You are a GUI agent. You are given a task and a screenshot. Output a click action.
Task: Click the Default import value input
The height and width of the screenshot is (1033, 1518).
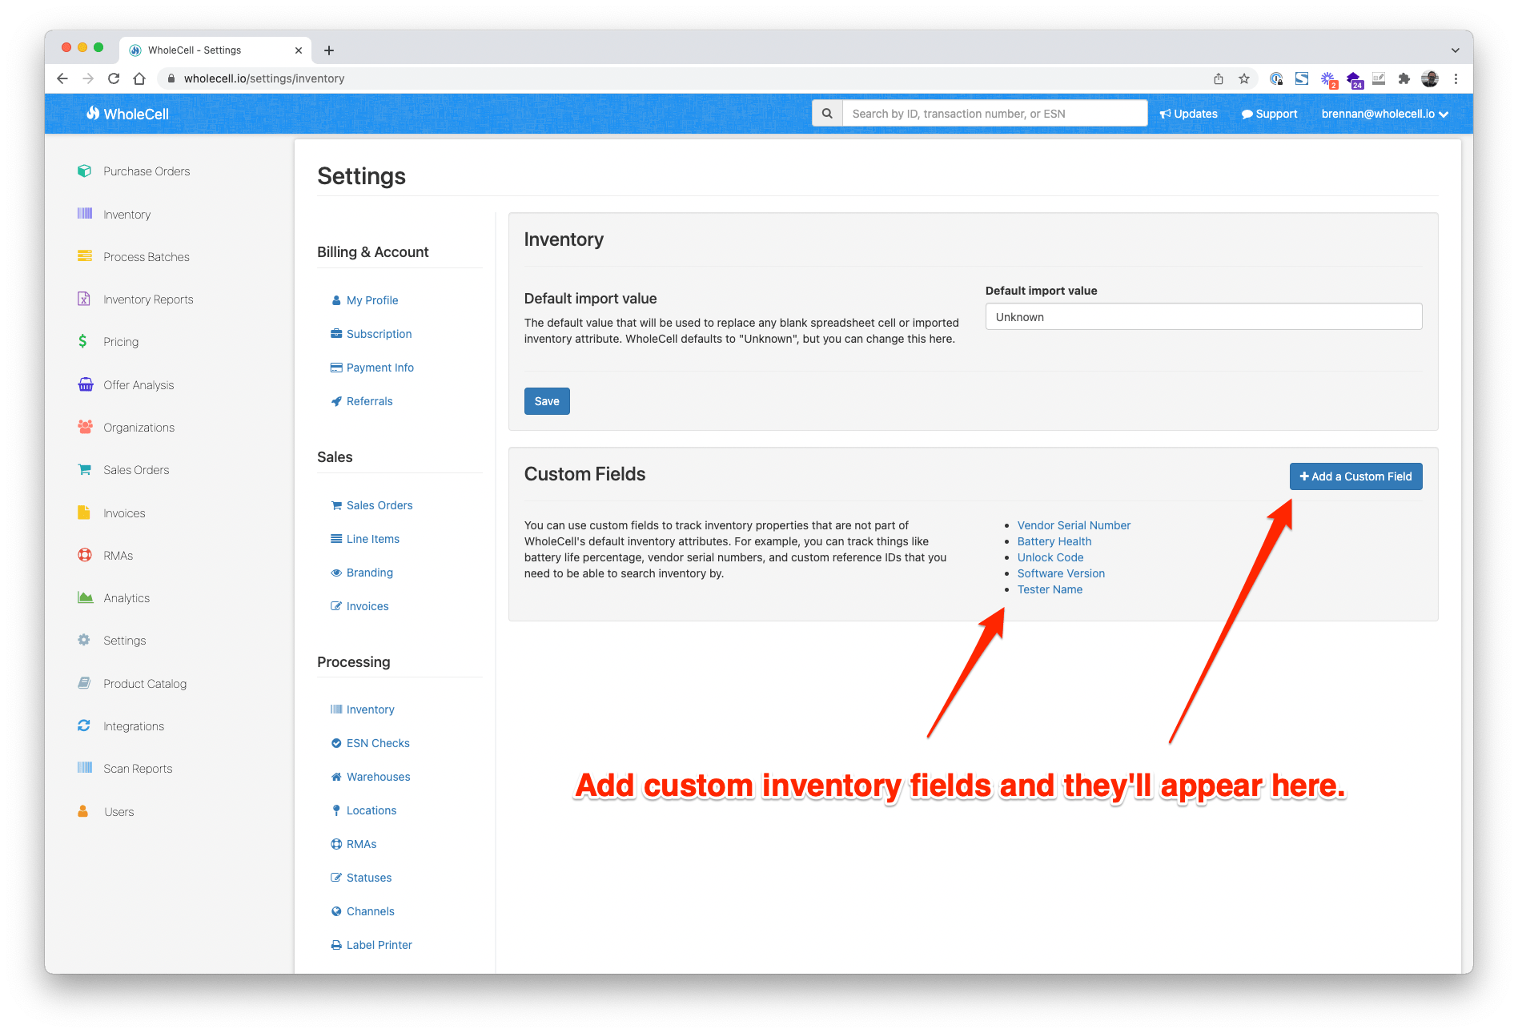point(1203,317)
